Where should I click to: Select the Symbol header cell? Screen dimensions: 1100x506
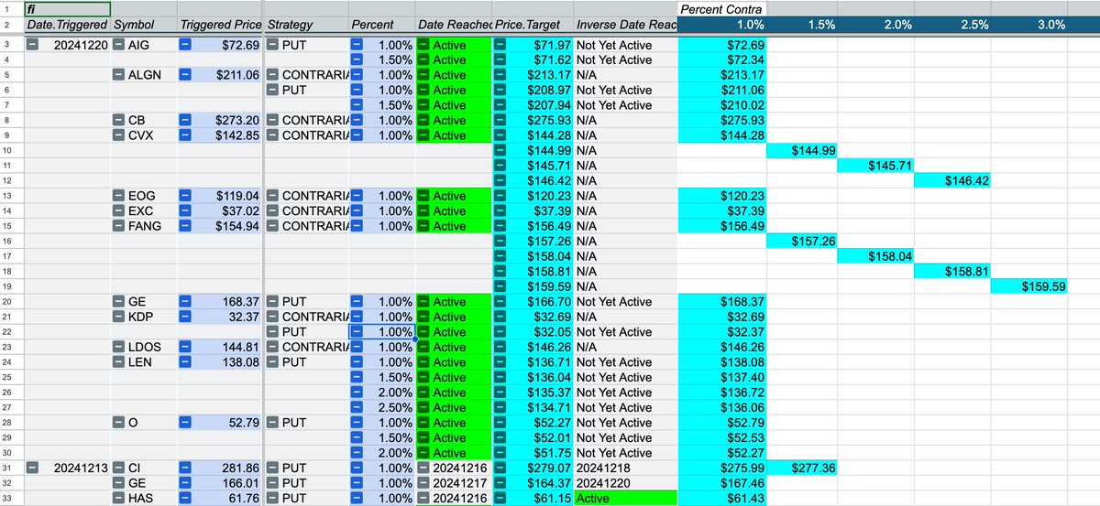pos(144,25)
